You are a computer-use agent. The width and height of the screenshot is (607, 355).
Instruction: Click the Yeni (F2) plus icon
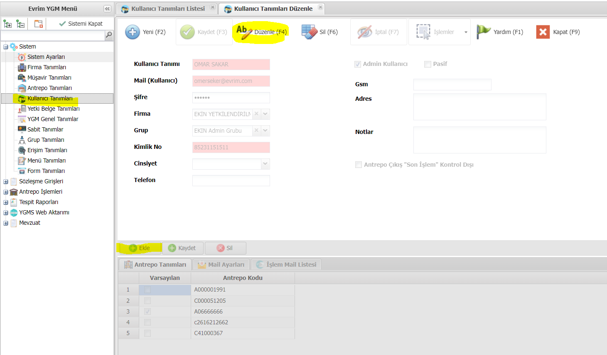click(133, 32)
